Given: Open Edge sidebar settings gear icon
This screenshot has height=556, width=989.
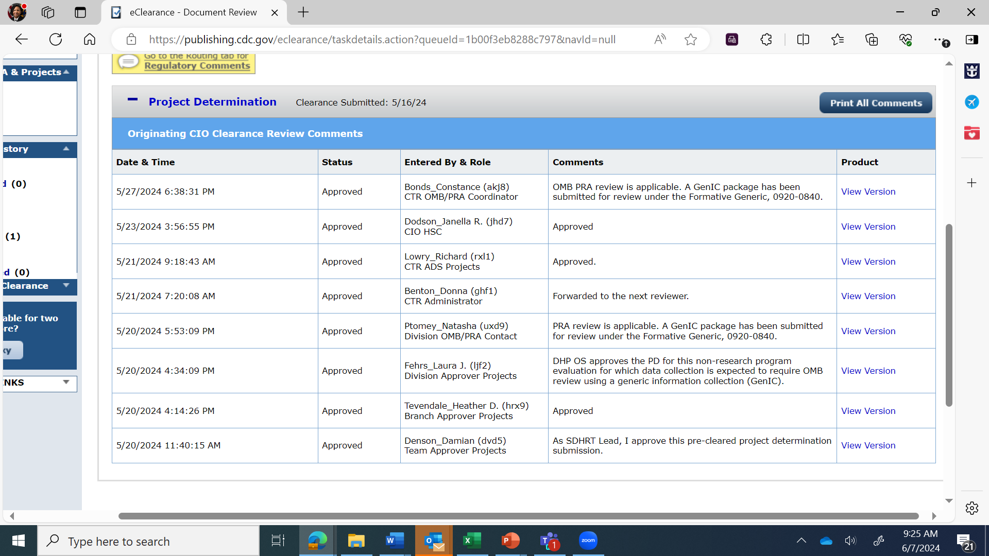Looking at the screenshot, I should pos(971,508).
